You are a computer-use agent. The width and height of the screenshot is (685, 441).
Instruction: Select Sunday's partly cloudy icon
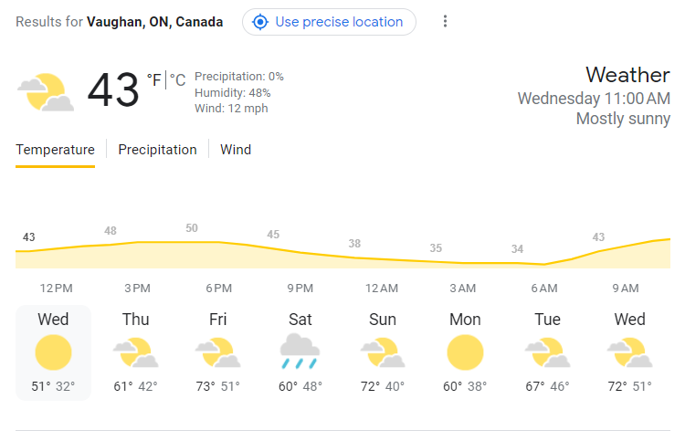point(383,352)
